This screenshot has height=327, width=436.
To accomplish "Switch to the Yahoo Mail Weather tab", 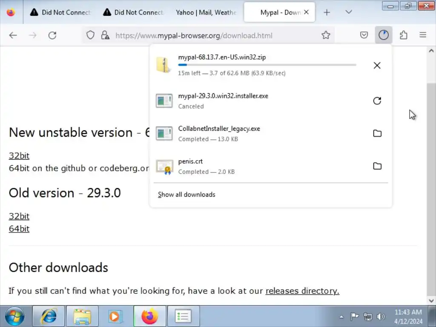I will pos(206,12).
